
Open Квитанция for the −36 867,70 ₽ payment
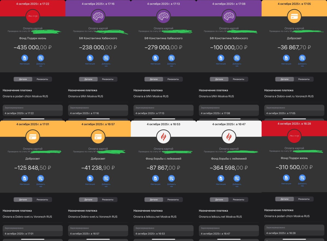(x=286, y=58)
